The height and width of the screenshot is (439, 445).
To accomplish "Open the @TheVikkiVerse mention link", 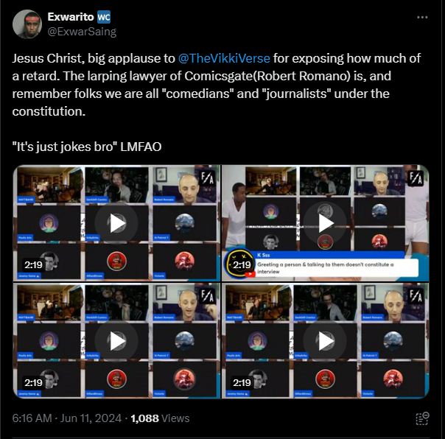I will 224,58.
